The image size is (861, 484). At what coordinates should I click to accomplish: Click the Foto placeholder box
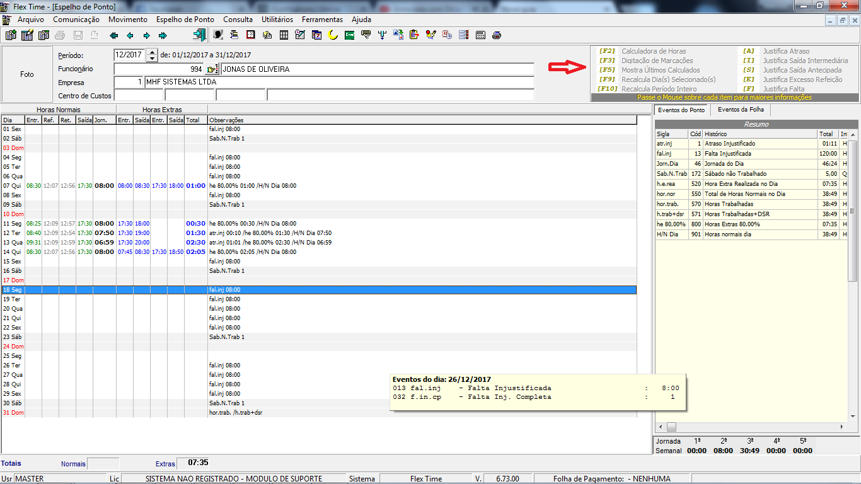(27, 74)
